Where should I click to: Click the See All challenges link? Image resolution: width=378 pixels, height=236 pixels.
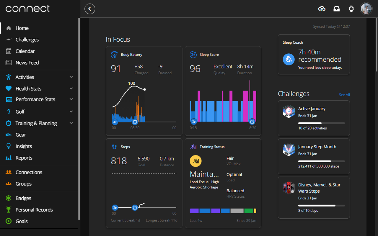[x=344, y=95]
